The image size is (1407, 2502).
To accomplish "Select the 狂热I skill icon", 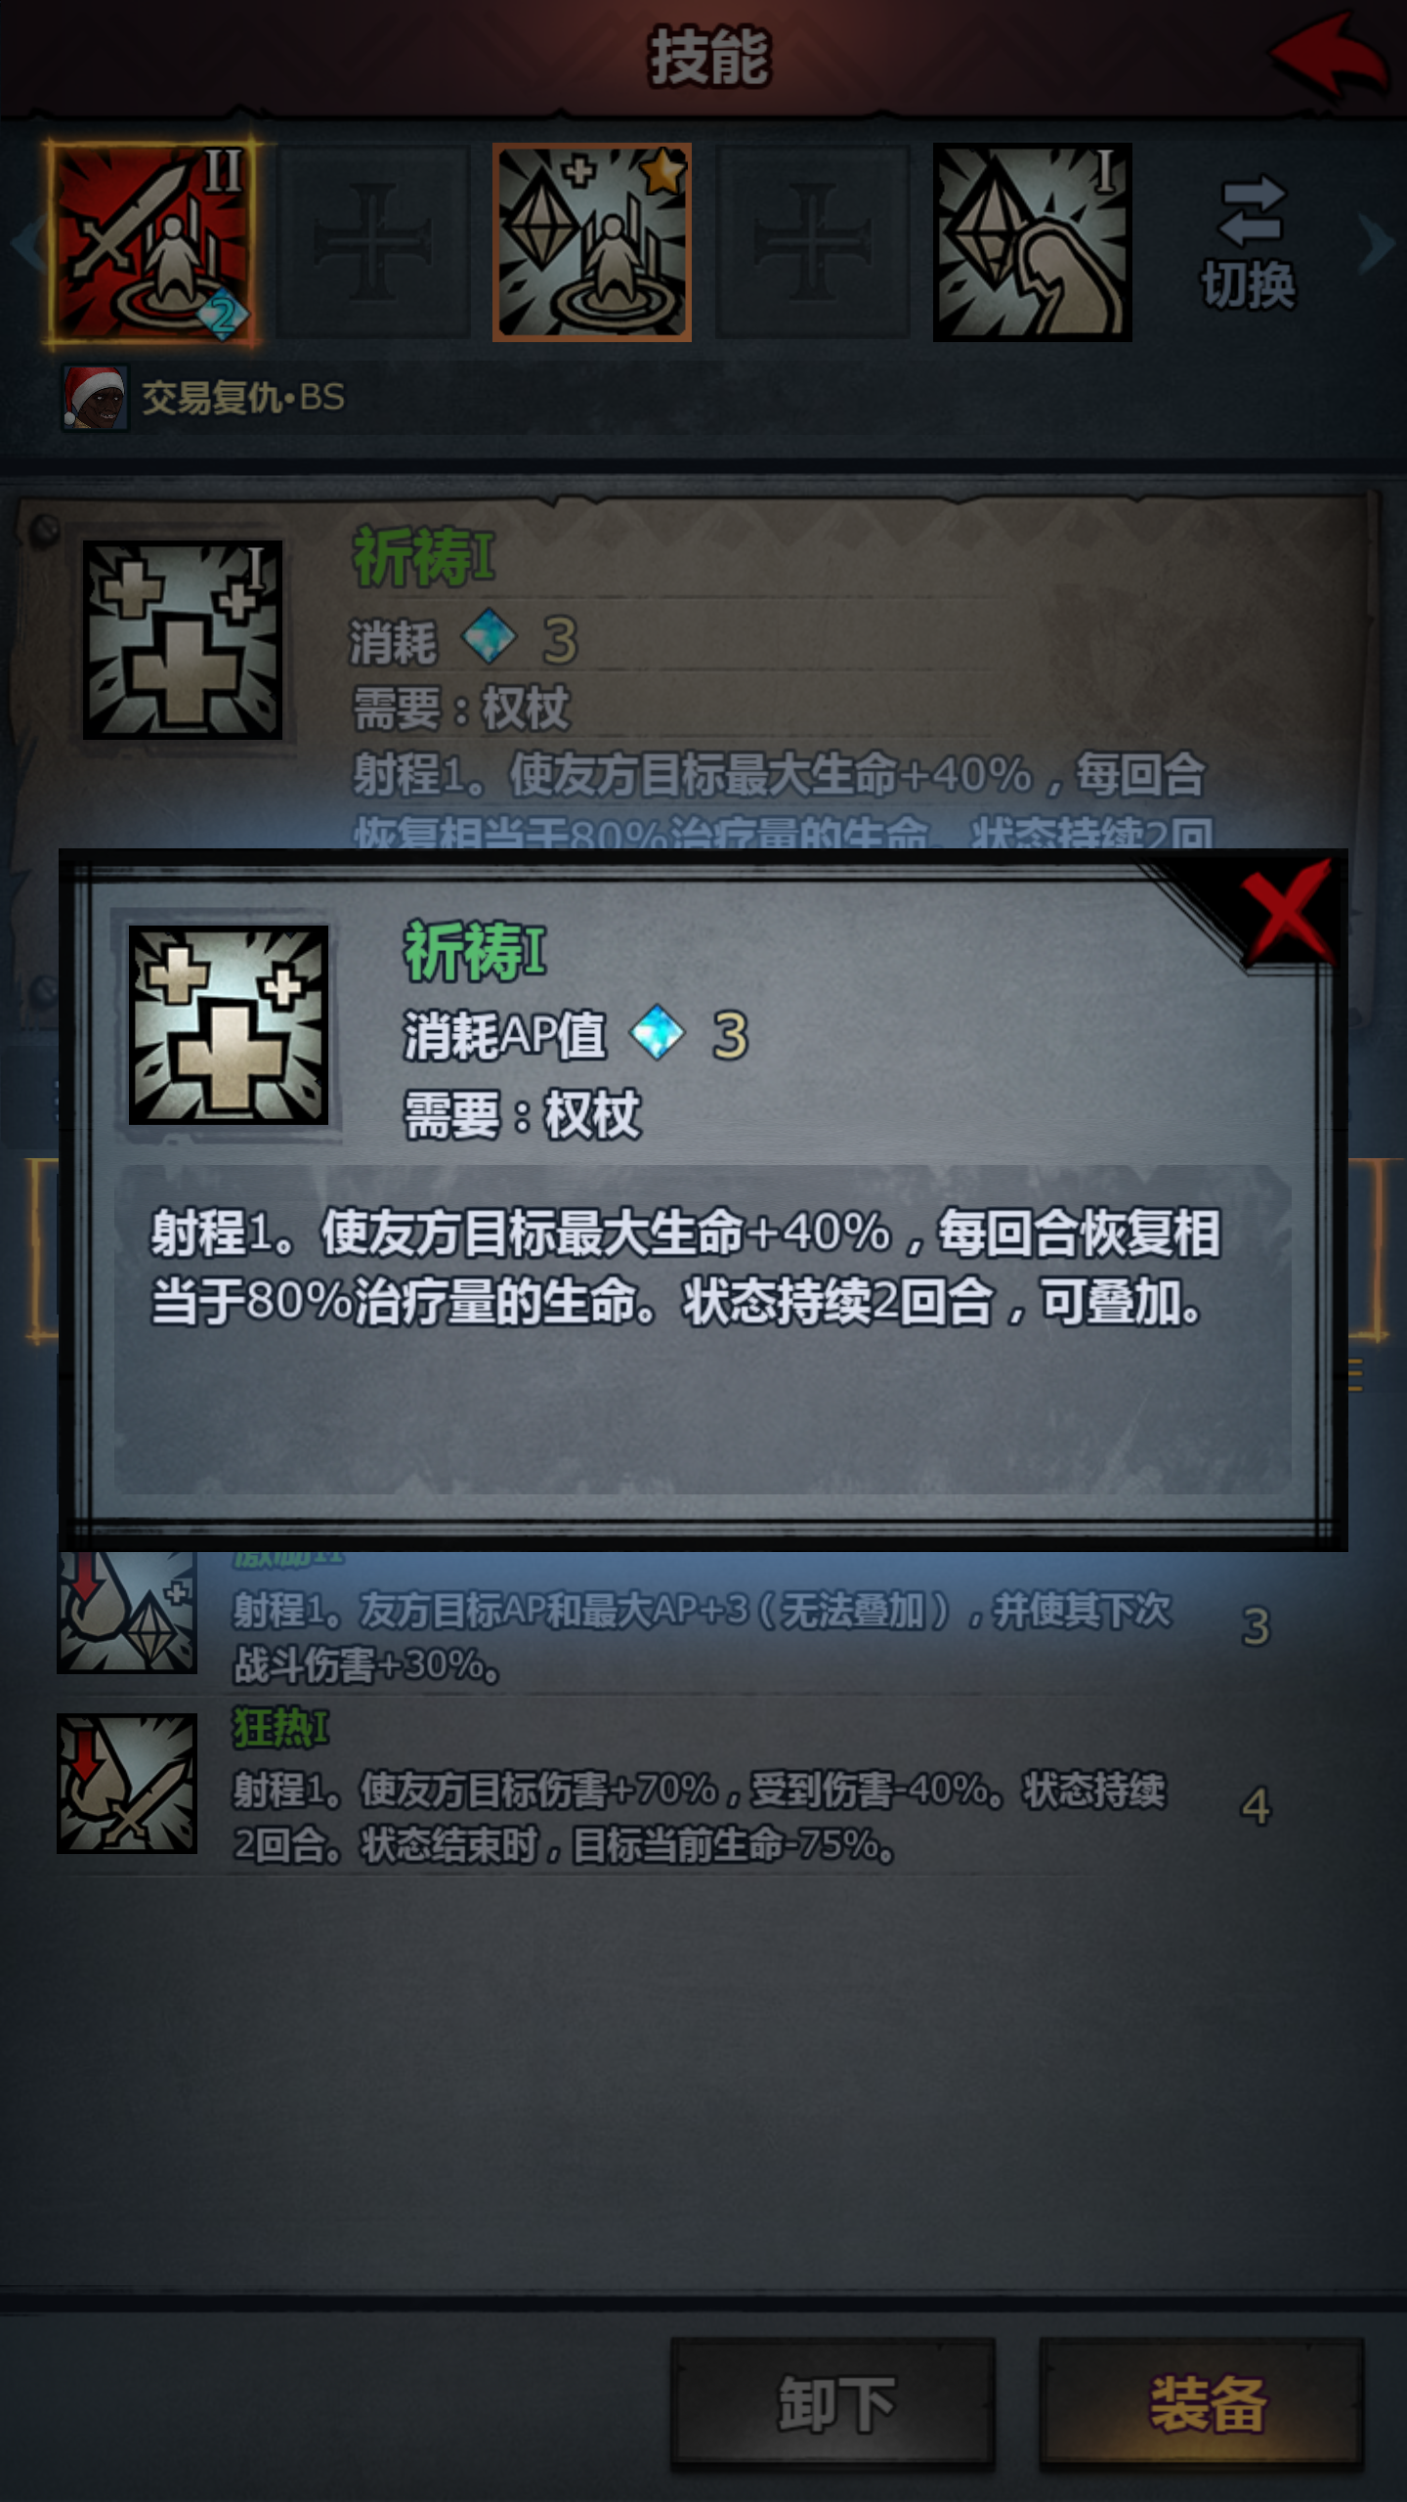I will pos(127,1784).
